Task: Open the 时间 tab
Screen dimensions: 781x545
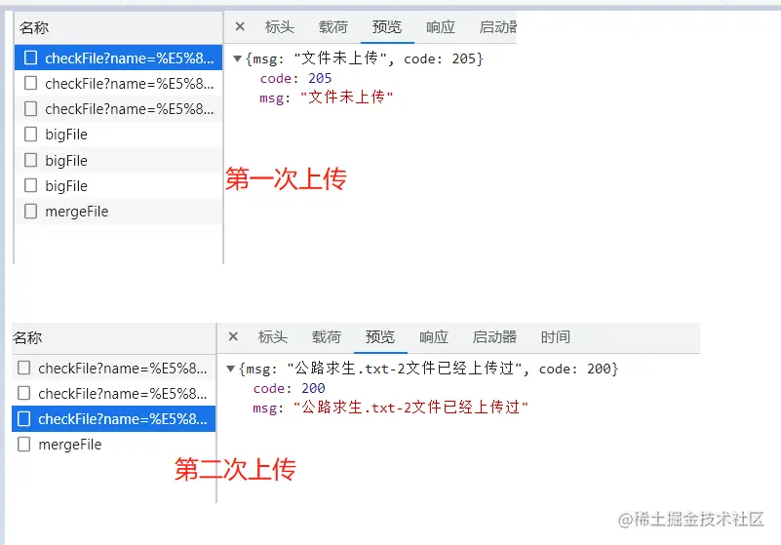Action: tap(556, 337)
